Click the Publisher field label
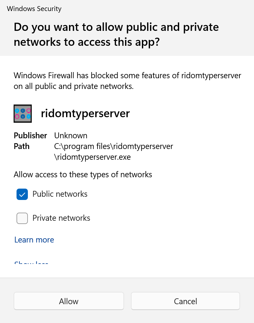Screen dimensions: 254x323 point(30,135)
